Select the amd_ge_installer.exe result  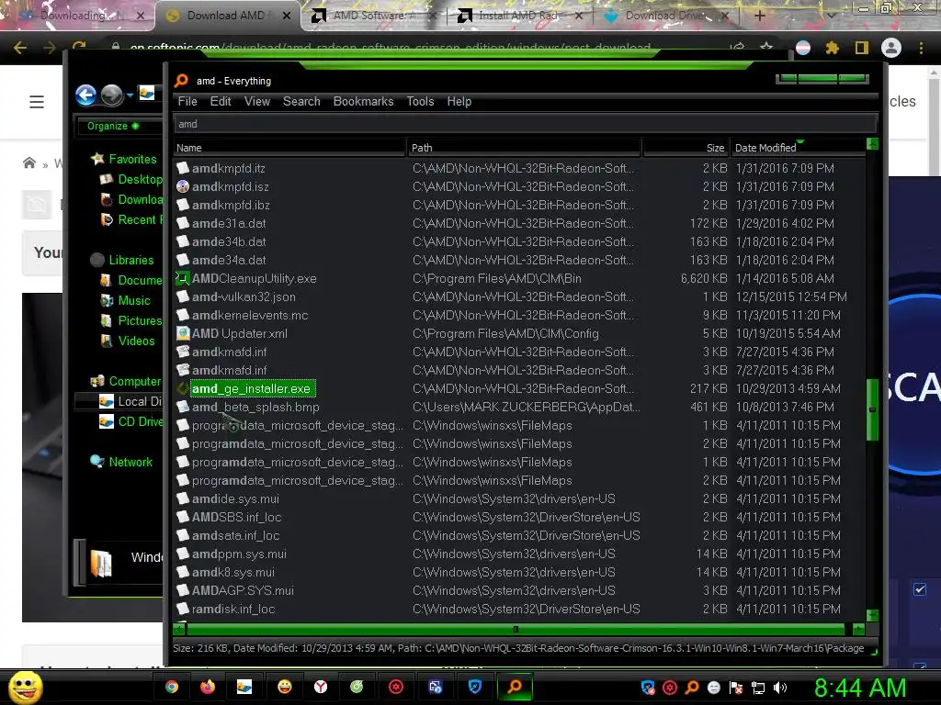[252, 388]
